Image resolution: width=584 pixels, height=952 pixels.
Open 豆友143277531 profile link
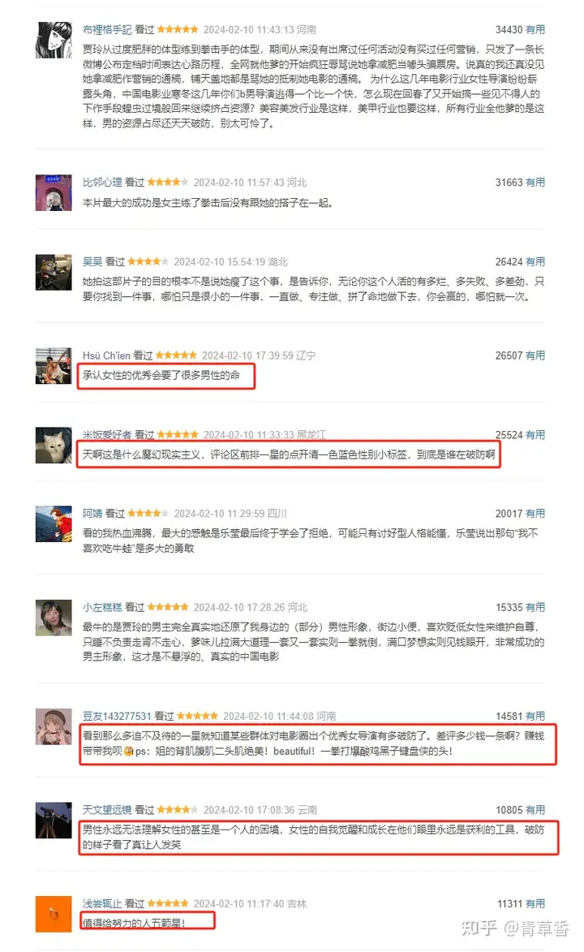(x=117, y=716)
